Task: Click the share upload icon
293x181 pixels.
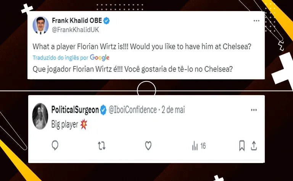Action: coord(254,145)
